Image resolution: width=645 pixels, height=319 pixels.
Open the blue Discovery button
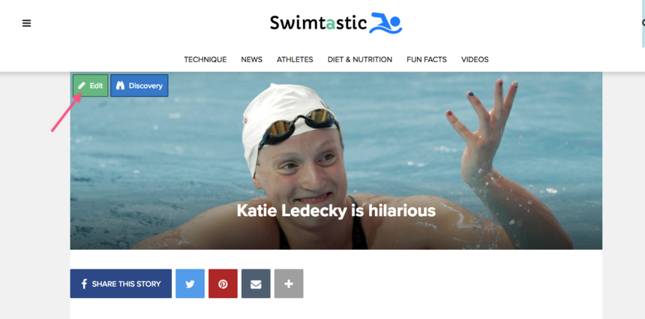coord(139,86)
